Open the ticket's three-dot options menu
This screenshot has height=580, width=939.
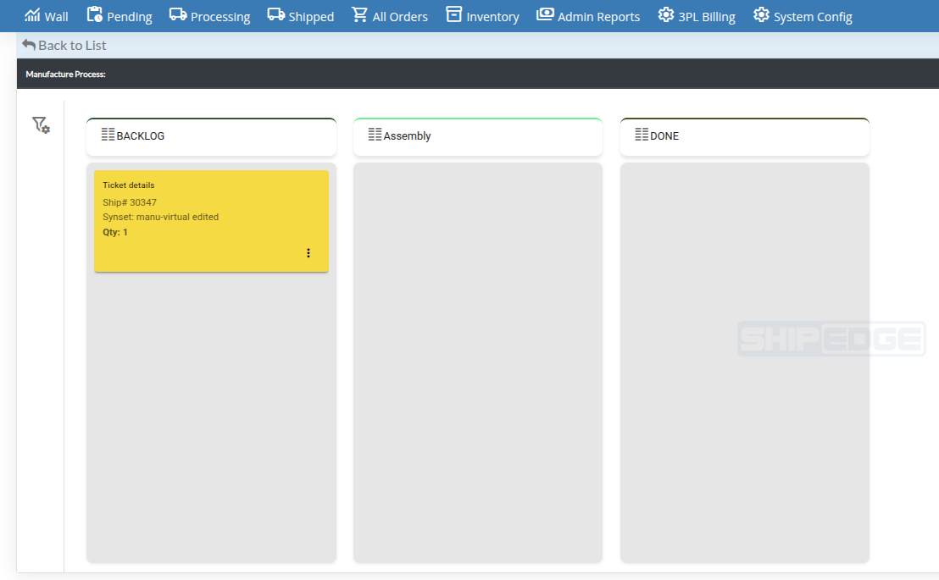click(x=308, y=252)
